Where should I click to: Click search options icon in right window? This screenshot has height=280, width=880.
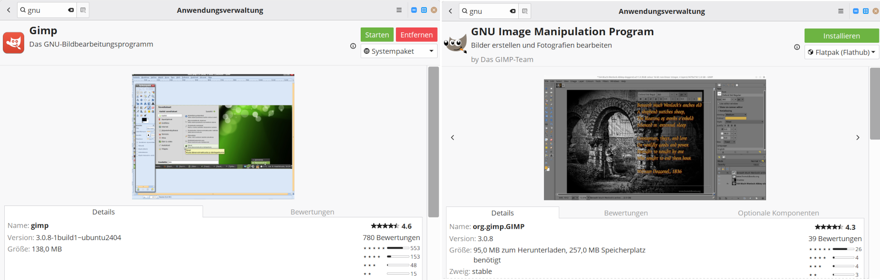[x=525, y=11]
